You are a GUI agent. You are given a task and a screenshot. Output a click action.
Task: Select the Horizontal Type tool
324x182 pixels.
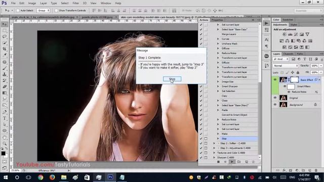pyautogui.click(x=5, y=118)
